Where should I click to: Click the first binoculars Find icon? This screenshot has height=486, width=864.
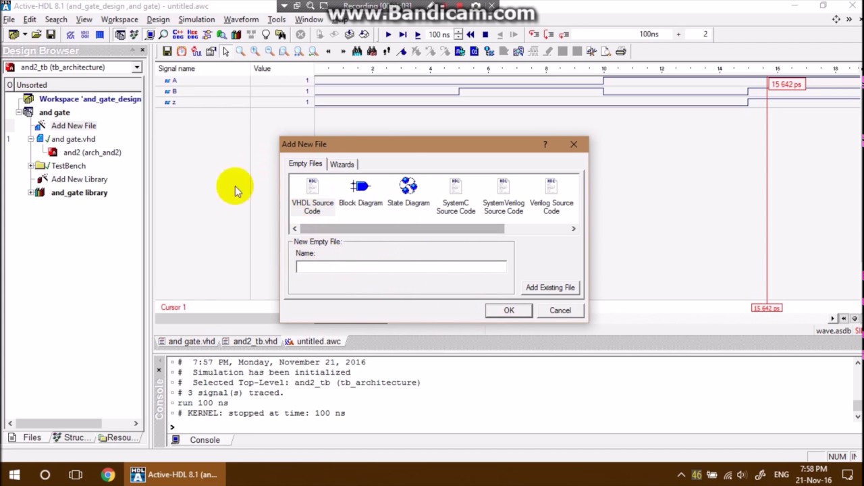pyautogui.click(x=357, y=51)
